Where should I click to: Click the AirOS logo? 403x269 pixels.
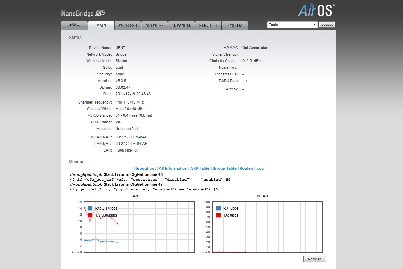(x=316, y=10)
